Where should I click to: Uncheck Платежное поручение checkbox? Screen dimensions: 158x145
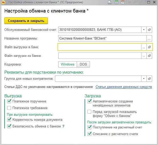click(9, 101)
